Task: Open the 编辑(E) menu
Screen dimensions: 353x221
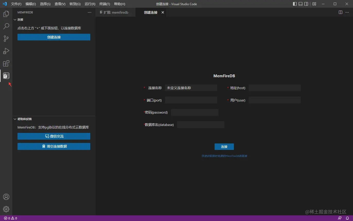Action: [x=31, y=4]
